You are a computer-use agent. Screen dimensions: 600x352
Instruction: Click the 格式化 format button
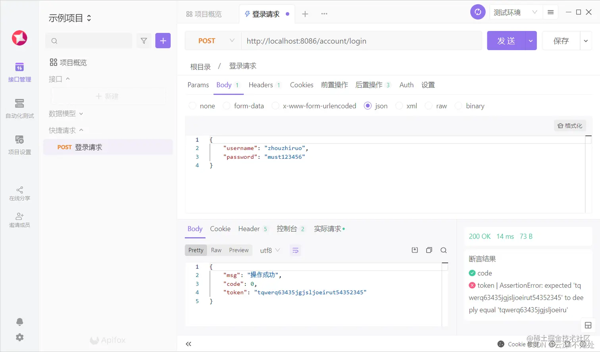point(570,126)
